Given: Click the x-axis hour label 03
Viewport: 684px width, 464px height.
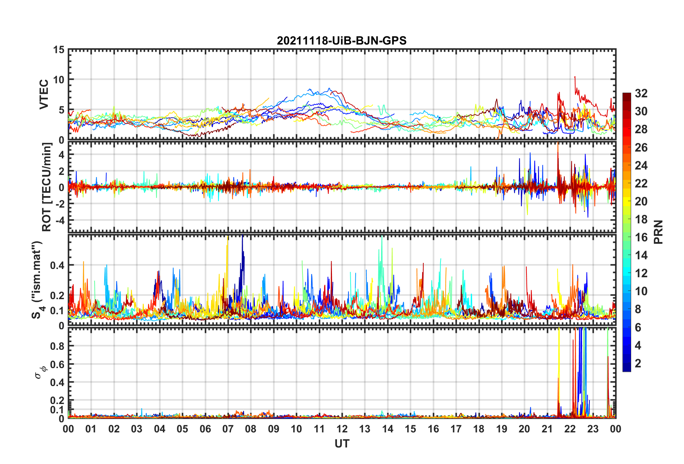Looking at the screenshot, I should [x=137, y=429].
